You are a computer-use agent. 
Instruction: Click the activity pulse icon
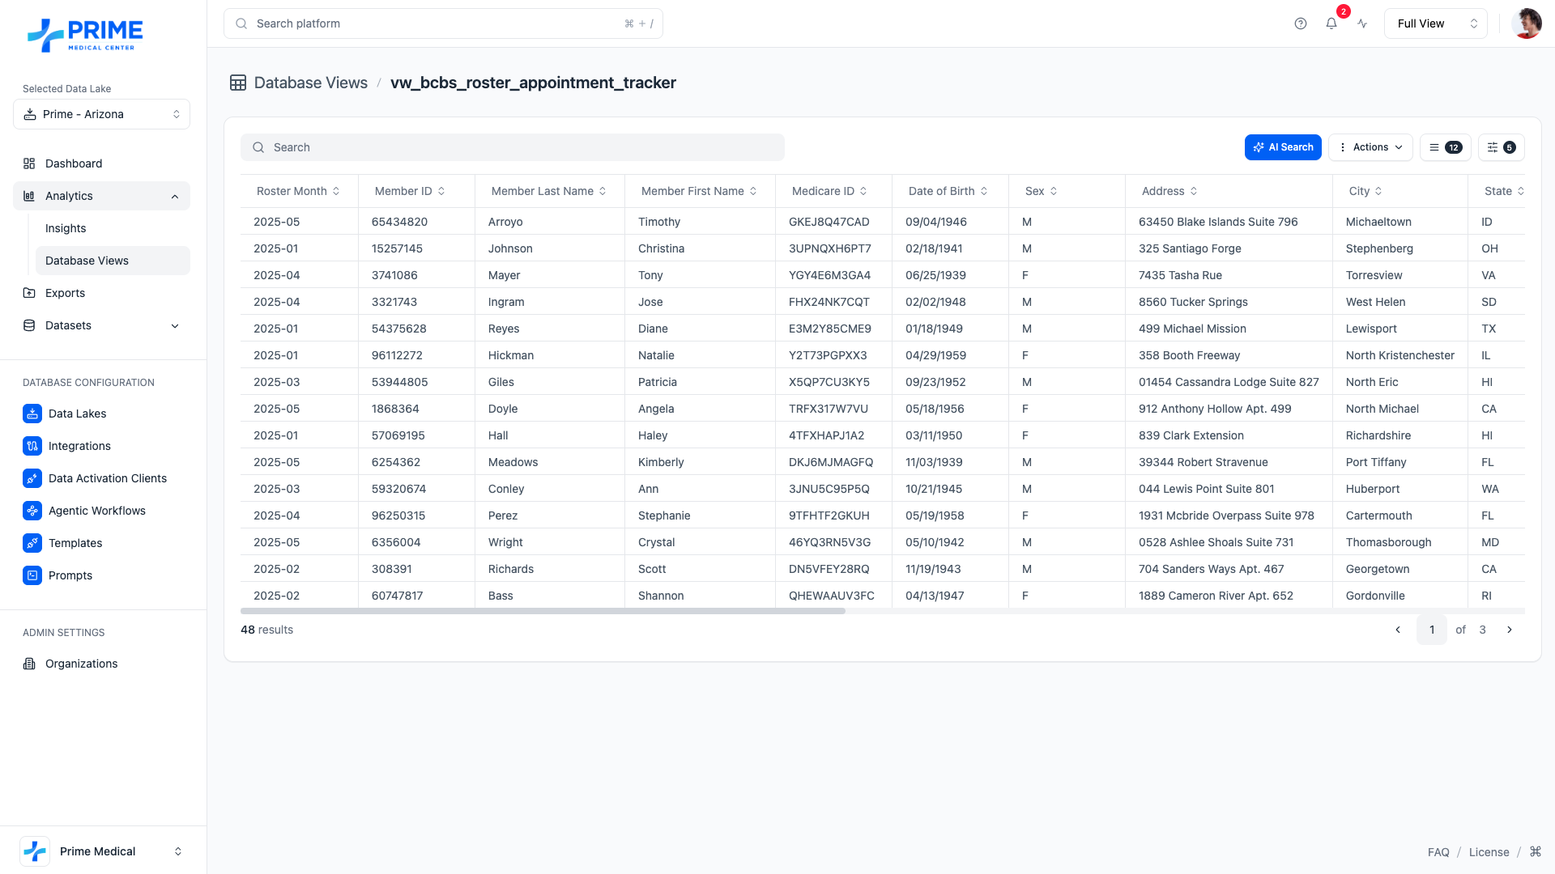[x=1363, y=23]
